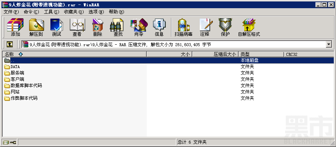Screen dimensions: 336x147
Task: Select the 数据库脚本代码 folder
Action: tap(23, 86)
